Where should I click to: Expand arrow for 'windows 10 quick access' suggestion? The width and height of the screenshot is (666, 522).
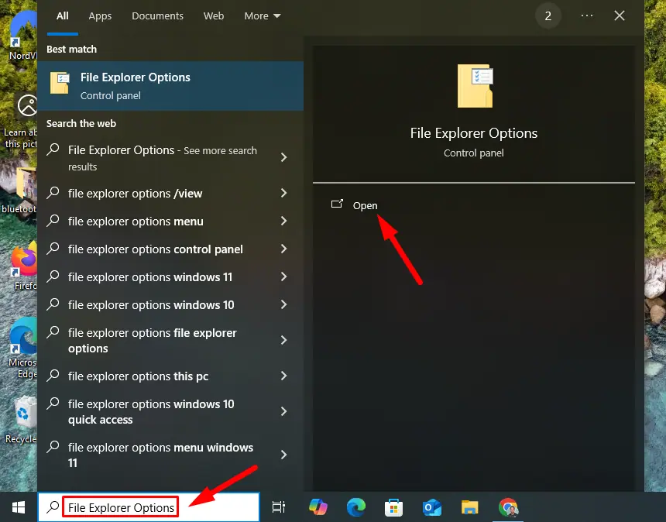click(x=283, y=411)
